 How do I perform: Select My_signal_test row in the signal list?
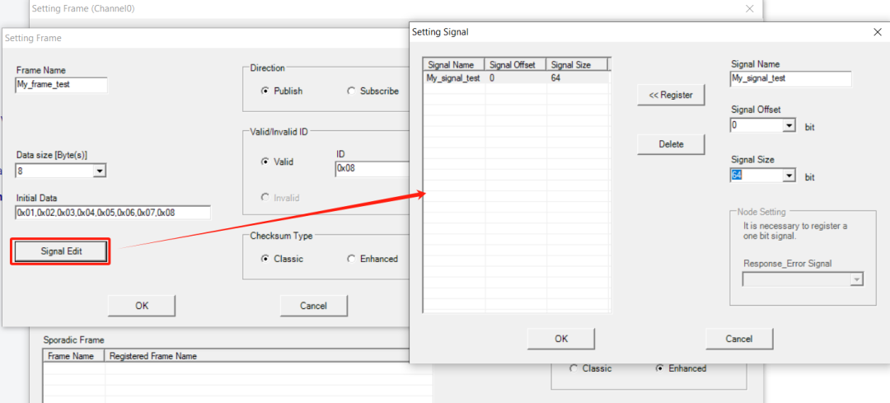[x=453, y=78]
